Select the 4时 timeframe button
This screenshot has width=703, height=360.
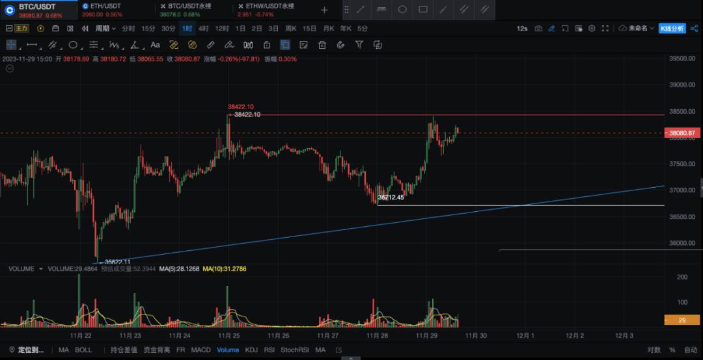[204, 29]
